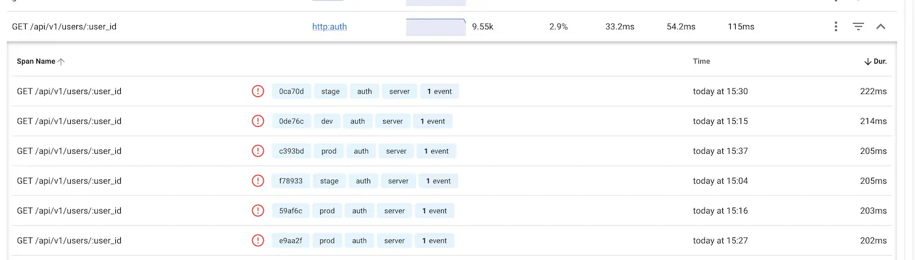Click error icon on 59af6c span row

pos(258,211)
